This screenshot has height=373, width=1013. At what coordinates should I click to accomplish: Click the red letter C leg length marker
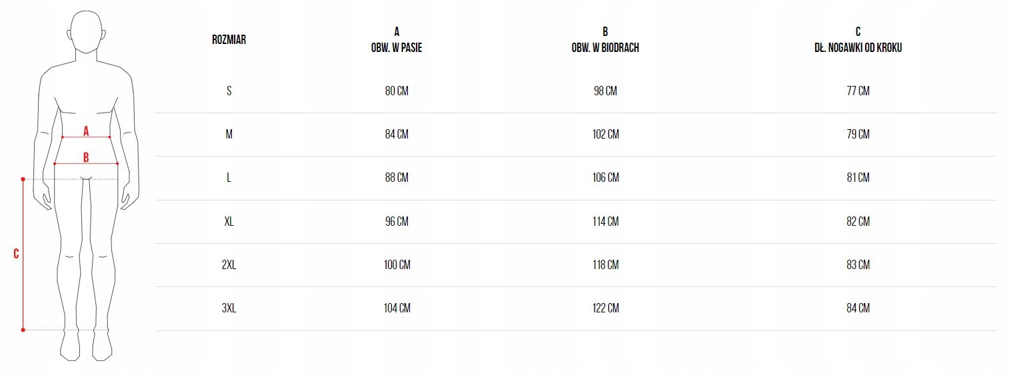tap(16, 254)
